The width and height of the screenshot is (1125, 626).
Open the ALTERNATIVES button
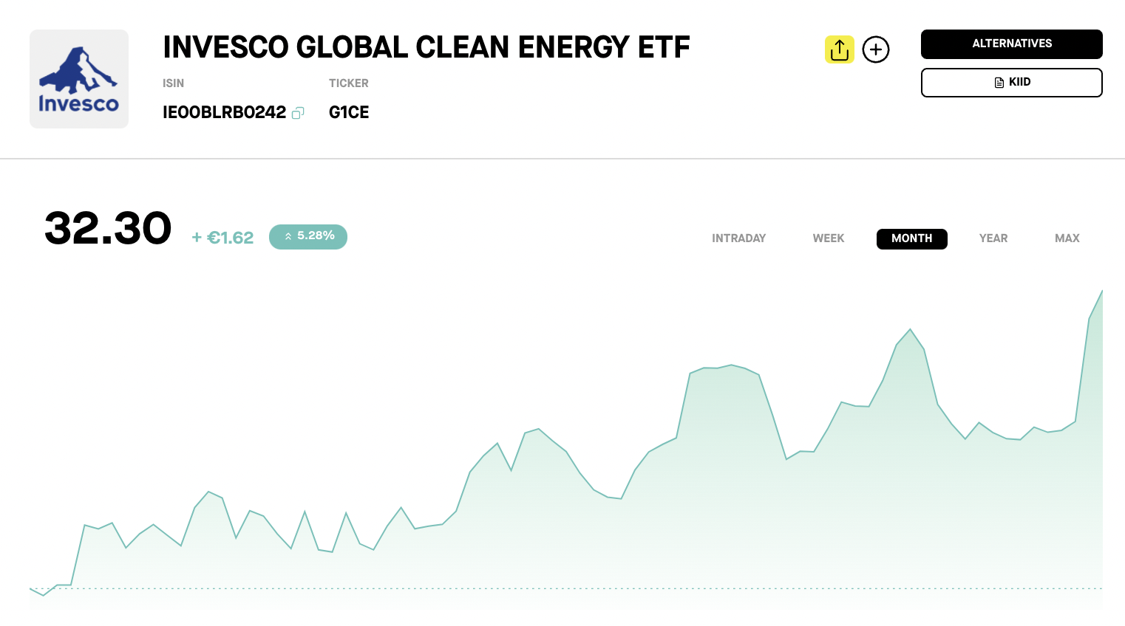[1011, 44]
